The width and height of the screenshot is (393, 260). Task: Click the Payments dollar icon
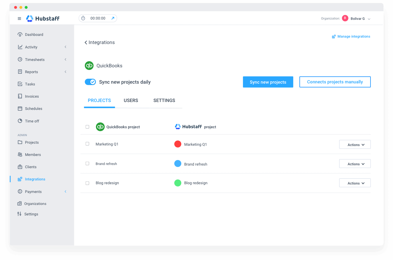click(x=20, y=192)
